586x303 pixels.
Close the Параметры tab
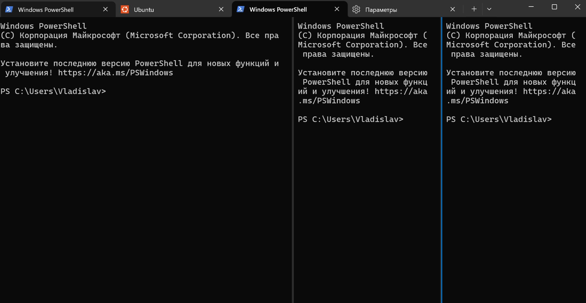452,9
